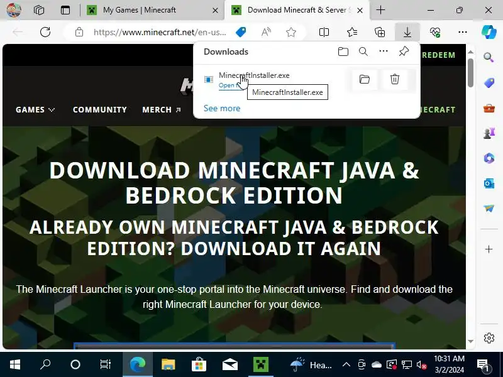503x377 pixels.
Task: Show hidden system tray icons
Action: coord(346,364)
